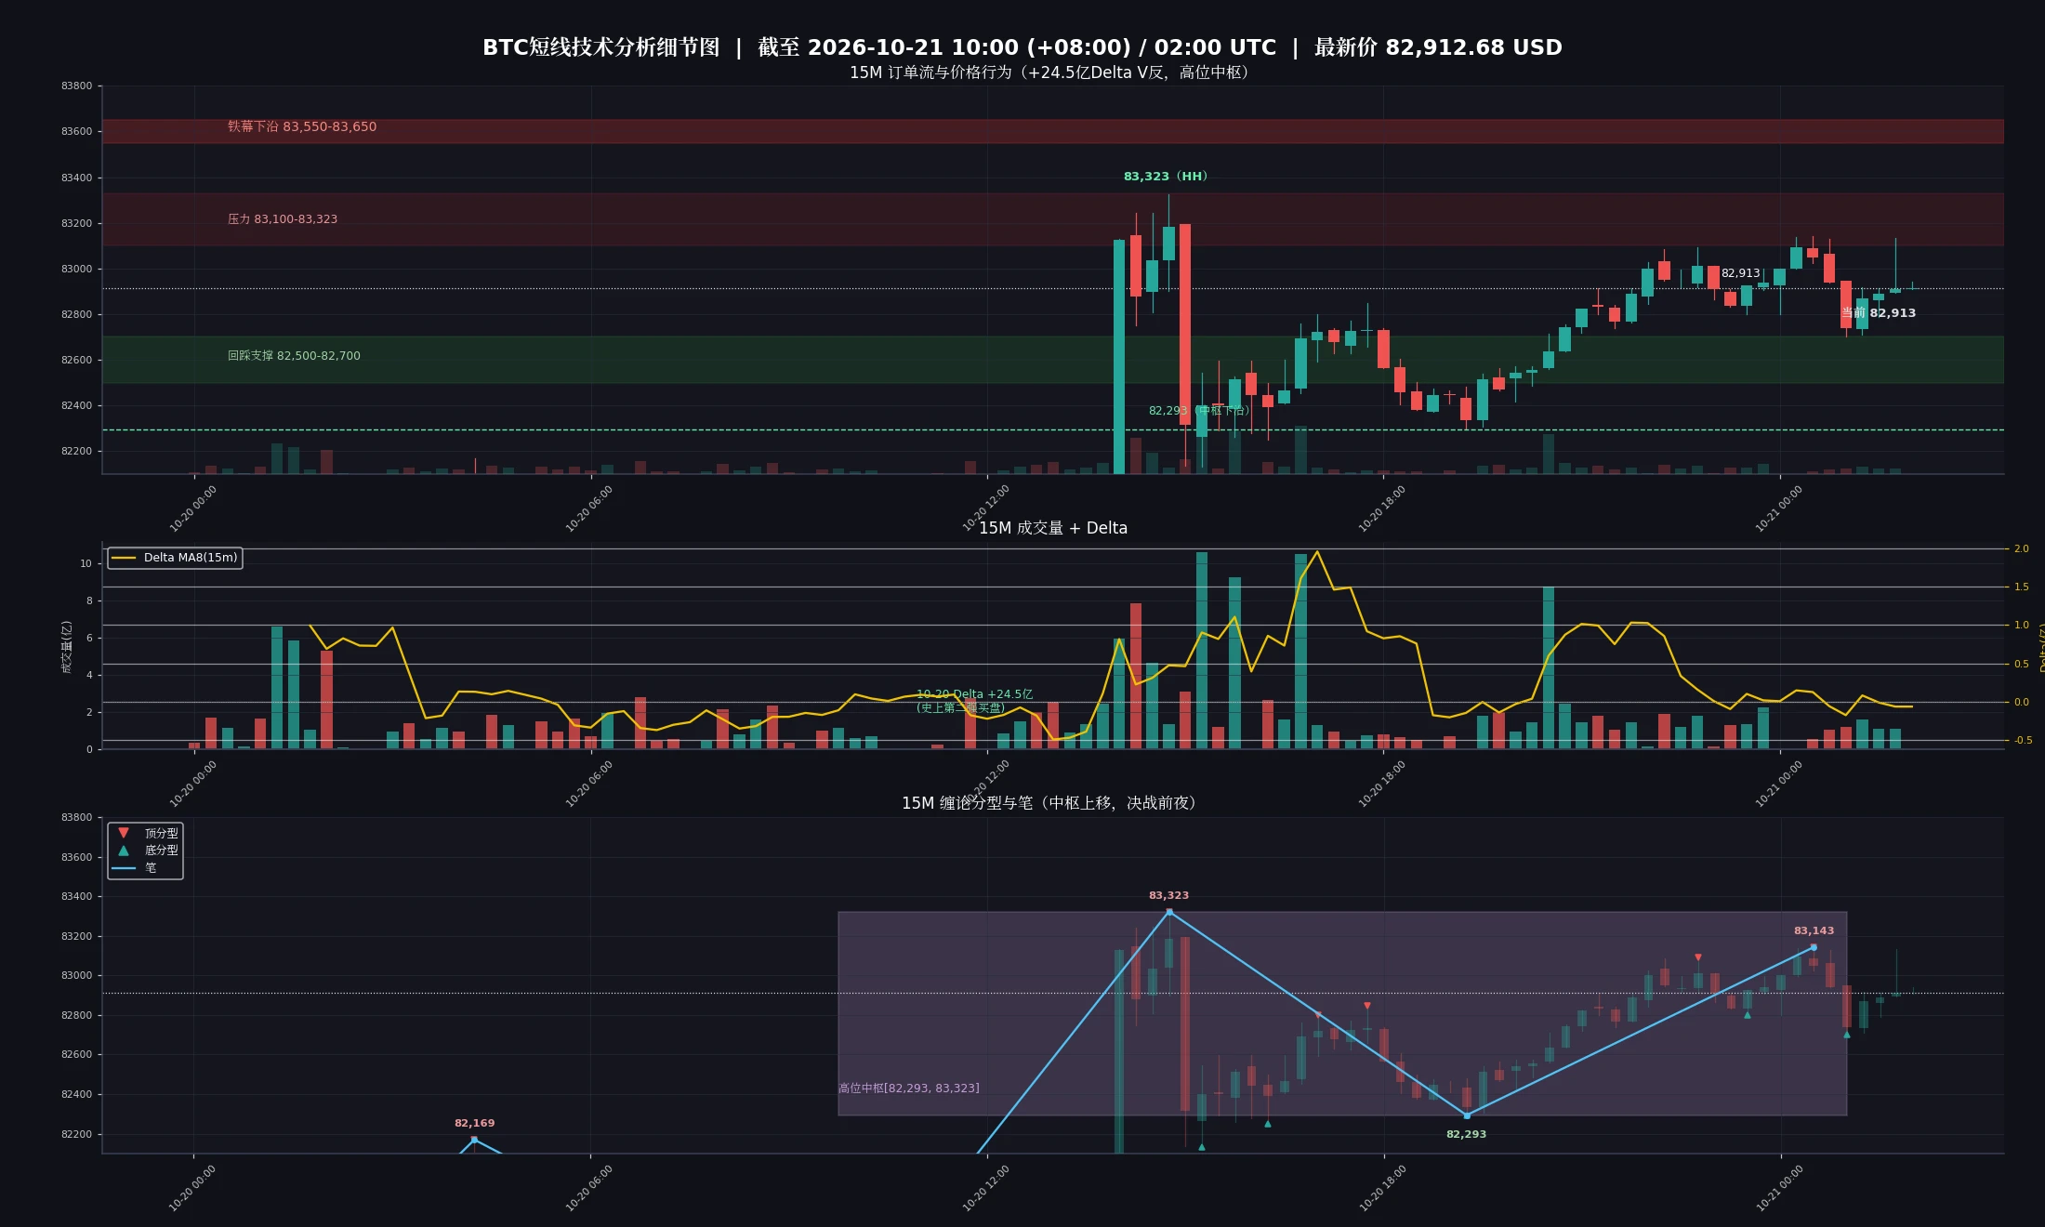
Task: Click the pen endpoint marker below the 83,143 label
Action: [1814, 947]
